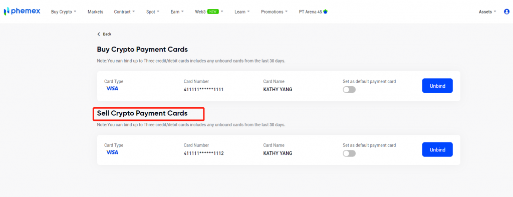Unbind the buy crypto card 411111******1111
Viewport: 513px width, 197px height.
[437, 86]
